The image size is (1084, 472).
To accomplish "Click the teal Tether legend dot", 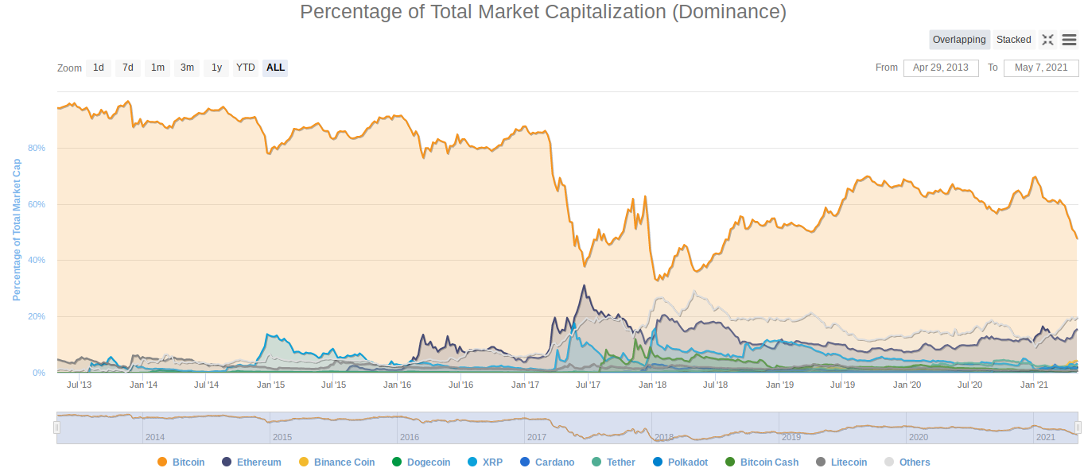I will click(596, 462).
